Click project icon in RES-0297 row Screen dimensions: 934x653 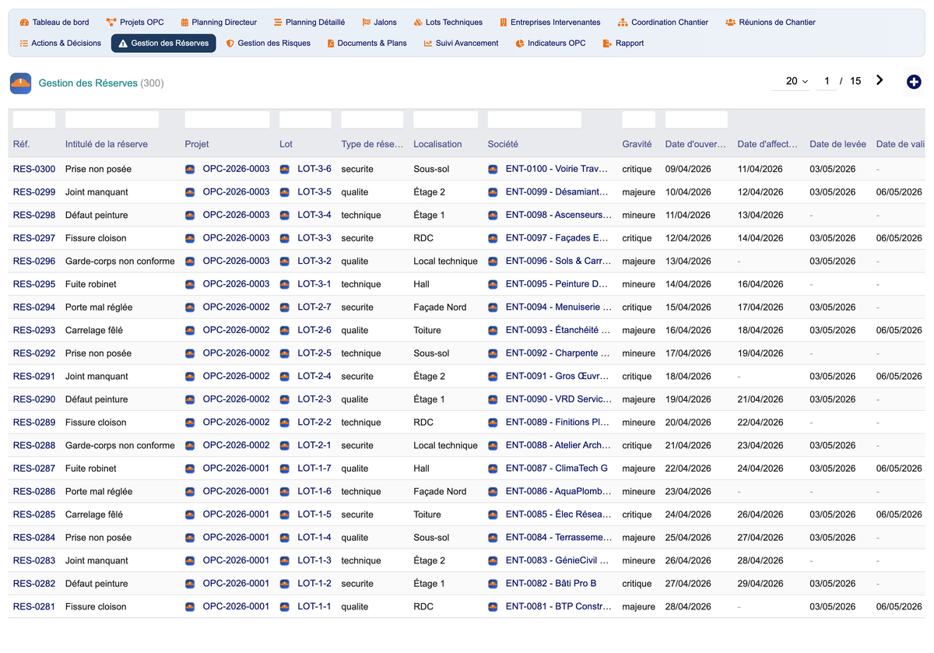(x=190, y=238)
